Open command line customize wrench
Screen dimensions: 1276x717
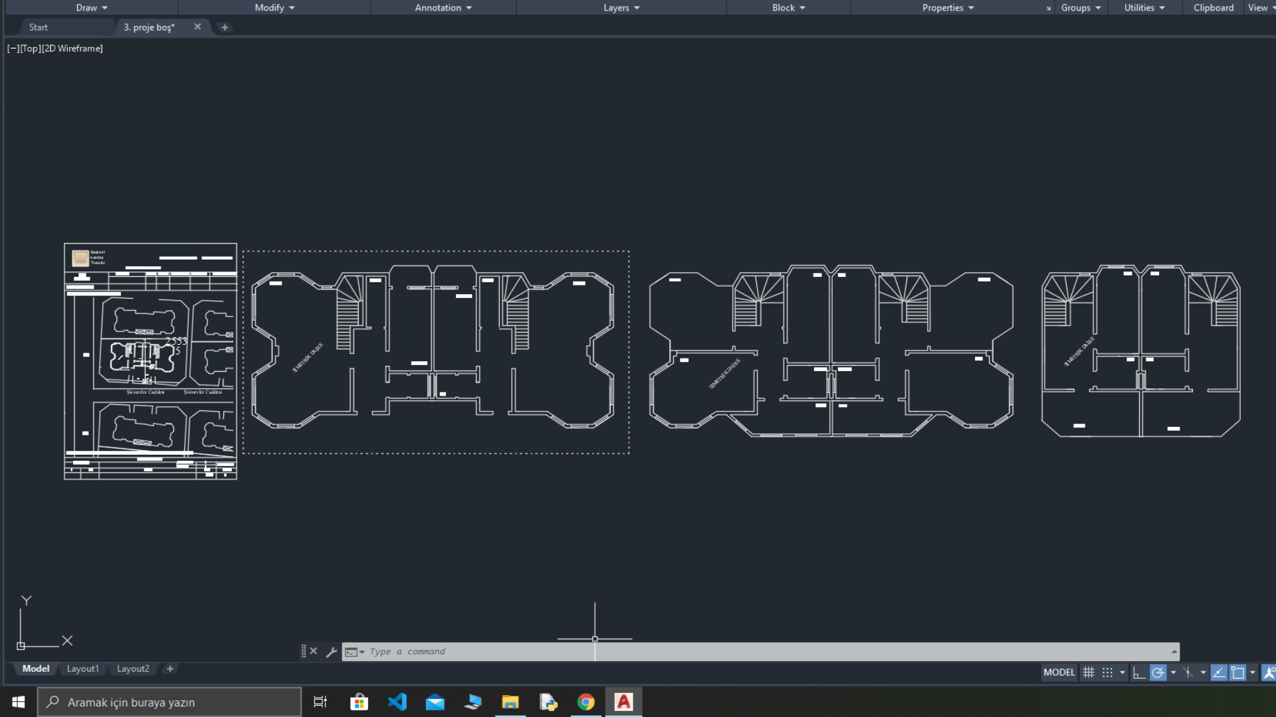click(332, 652)
